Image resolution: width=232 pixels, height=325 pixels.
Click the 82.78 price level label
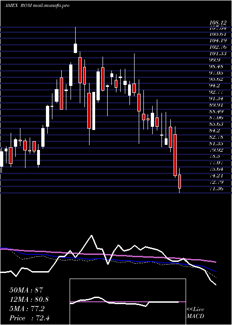click(x=216, y=137)
